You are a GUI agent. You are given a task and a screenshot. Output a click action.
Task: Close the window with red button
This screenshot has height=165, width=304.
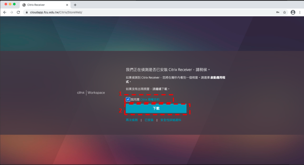point(6,4)
